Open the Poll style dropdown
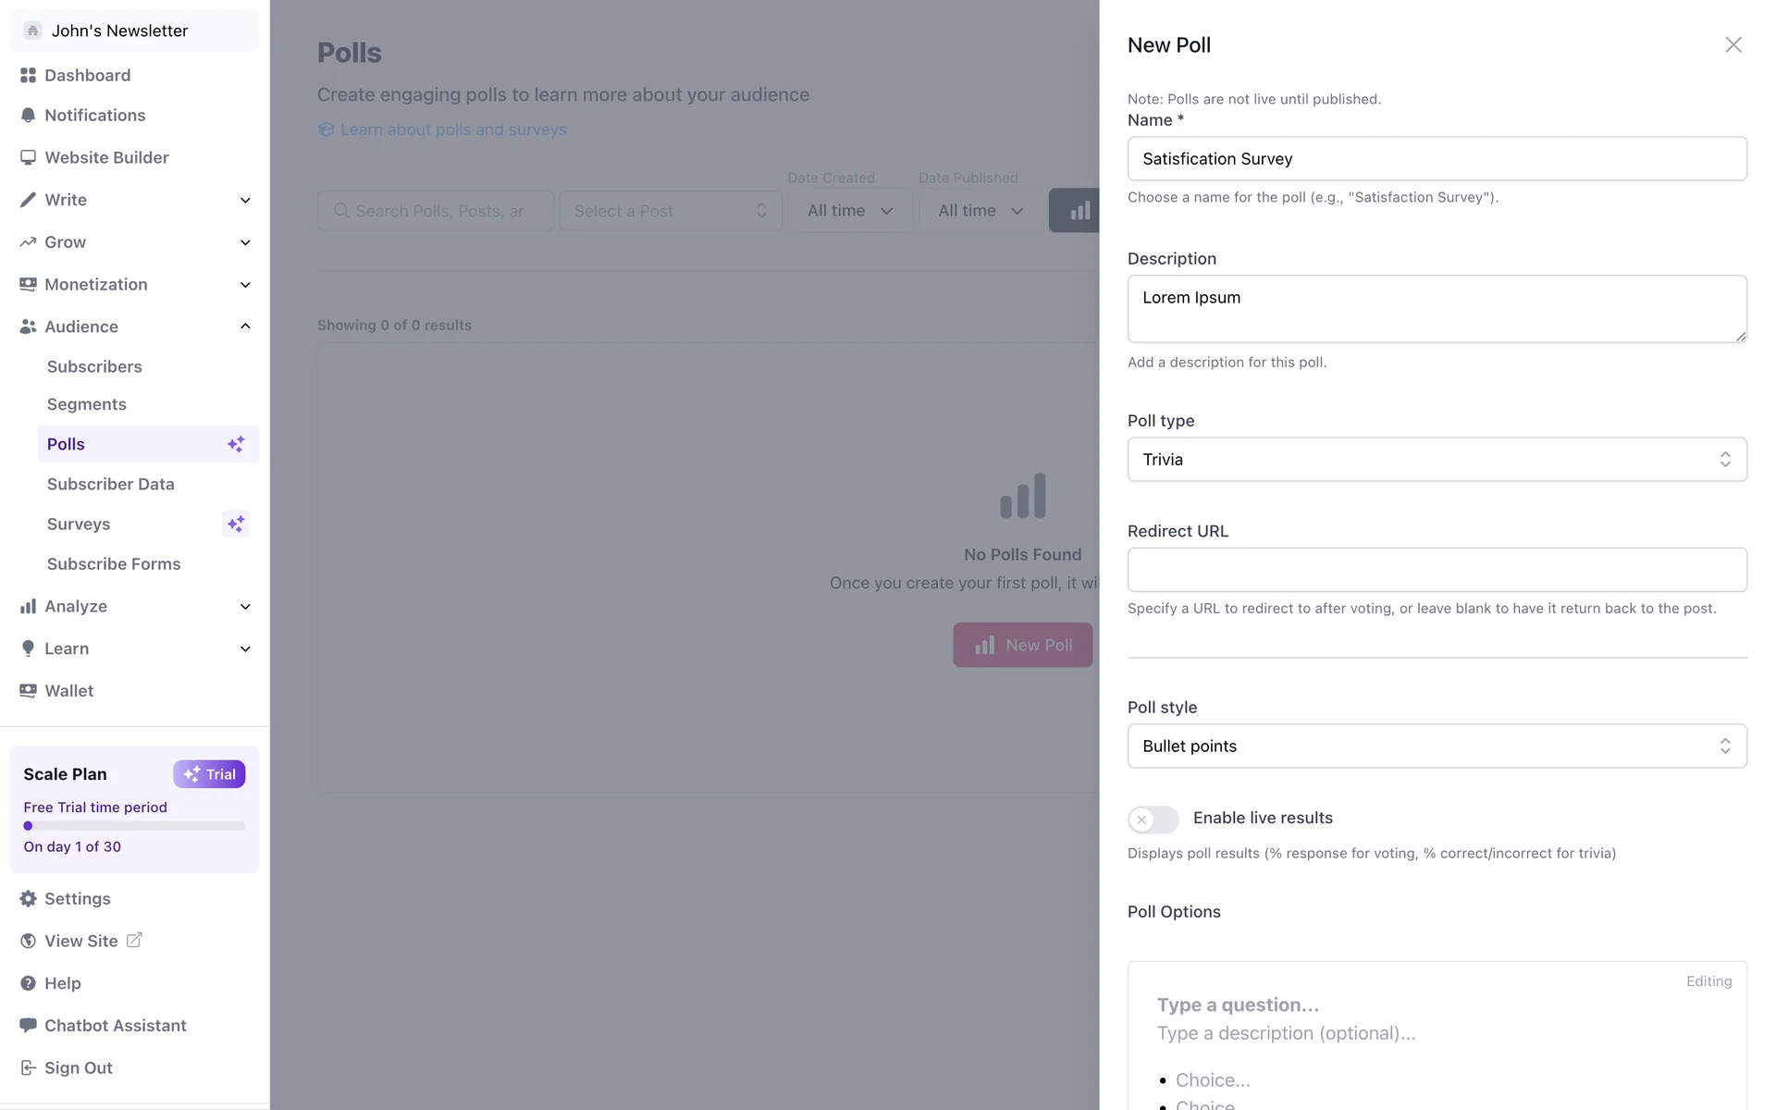Viewport: 1776px width, 1110px height. (1437, 746)
